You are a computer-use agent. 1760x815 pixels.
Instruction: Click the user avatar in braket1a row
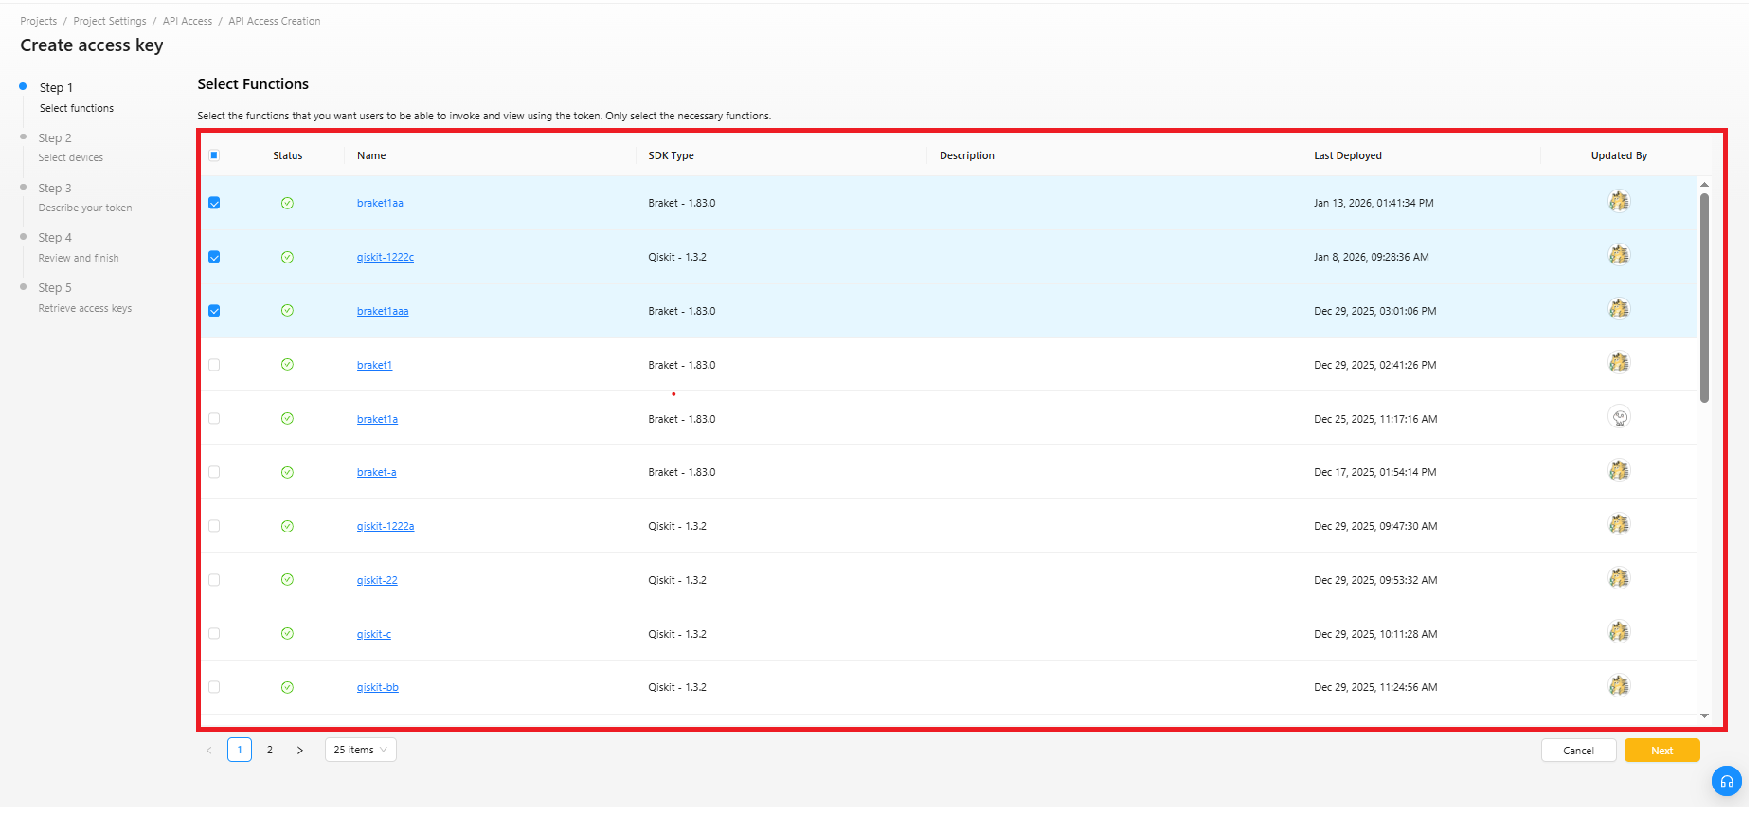coord(1619,418)
